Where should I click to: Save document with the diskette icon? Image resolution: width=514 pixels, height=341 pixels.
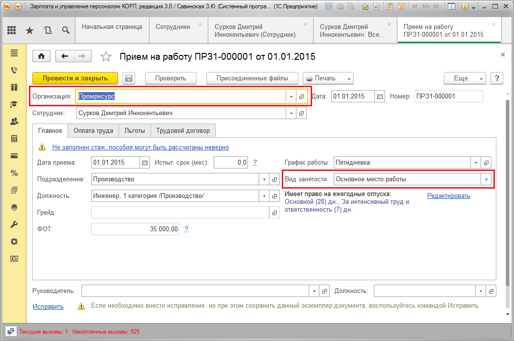(128, 78)
